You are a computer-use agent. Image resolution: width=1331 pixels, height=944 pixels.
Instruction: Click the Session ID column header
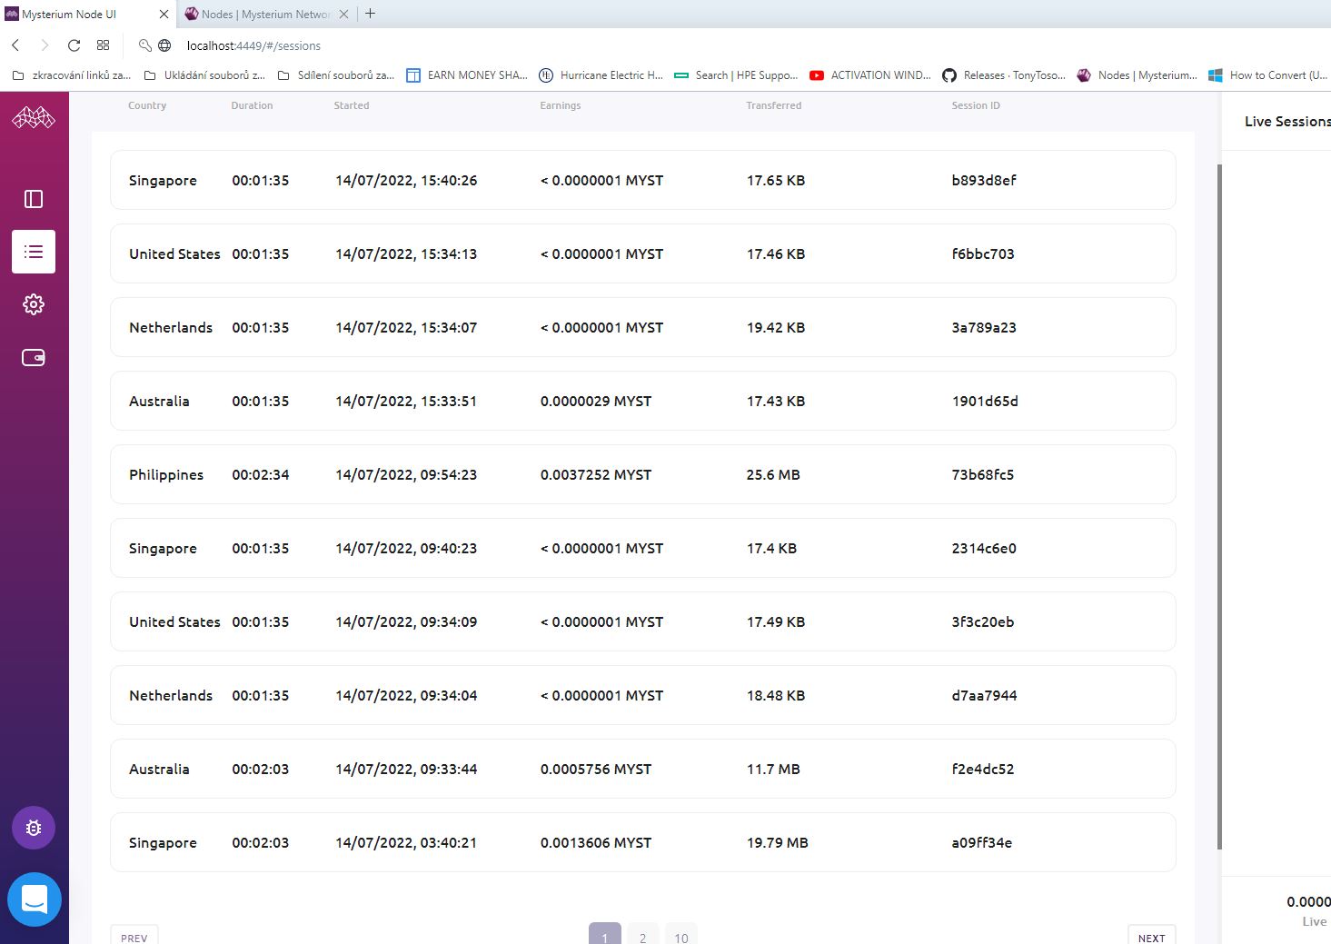click(976, 105)
